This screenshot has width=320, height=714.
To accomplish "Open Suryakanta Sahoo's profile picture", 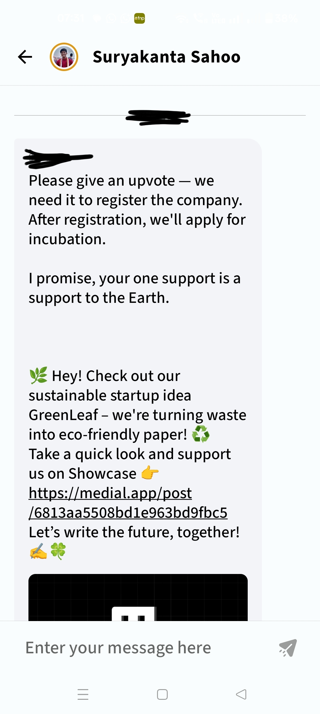I will tap(64, 57).
